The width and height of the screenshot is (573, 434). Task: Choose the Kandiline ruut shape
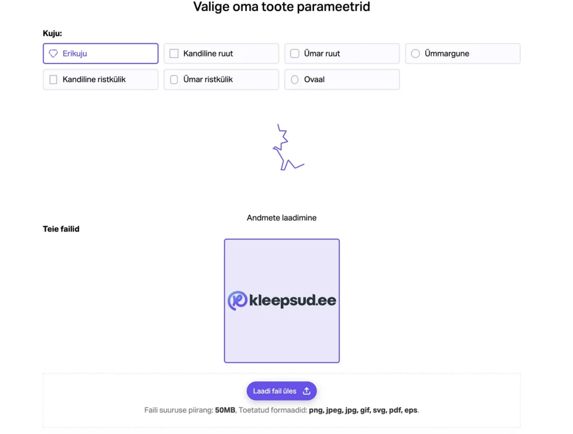pos(221,53)
